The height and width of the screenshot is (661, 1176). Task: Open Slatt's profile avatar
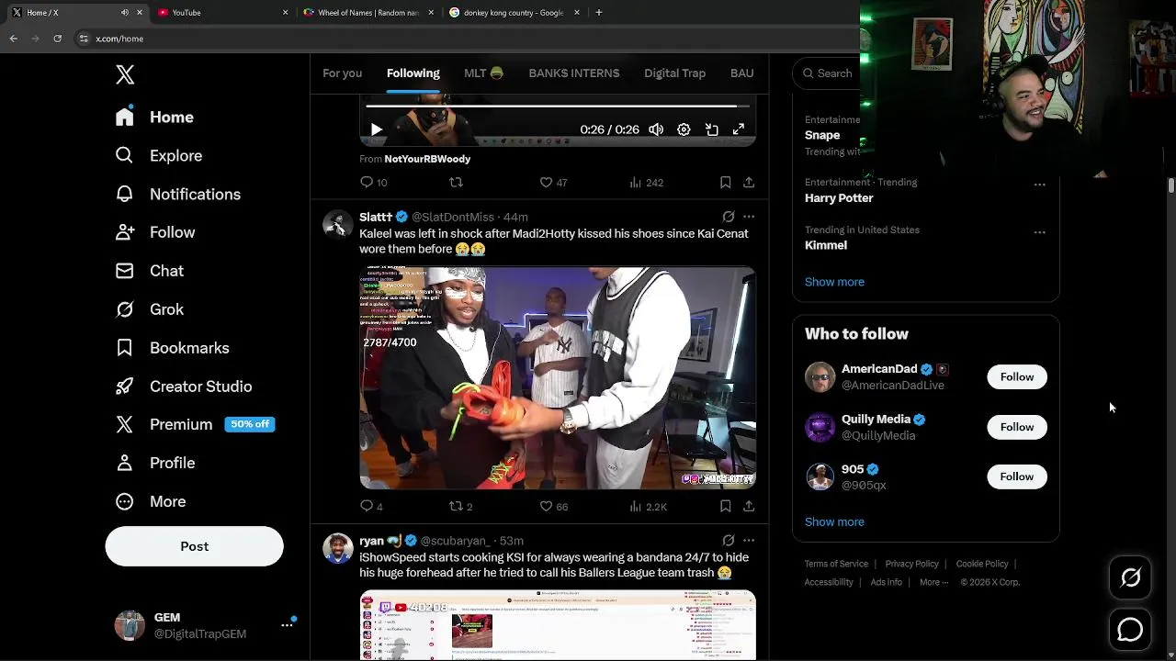(x=337, y=225)
